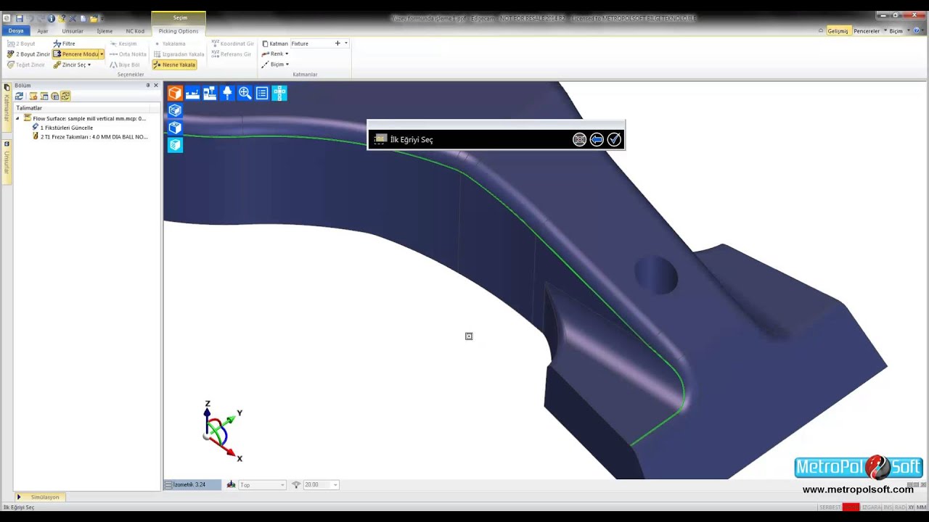
Task: Click Orta Nokta in ribbon
Action: click(128, 54)
